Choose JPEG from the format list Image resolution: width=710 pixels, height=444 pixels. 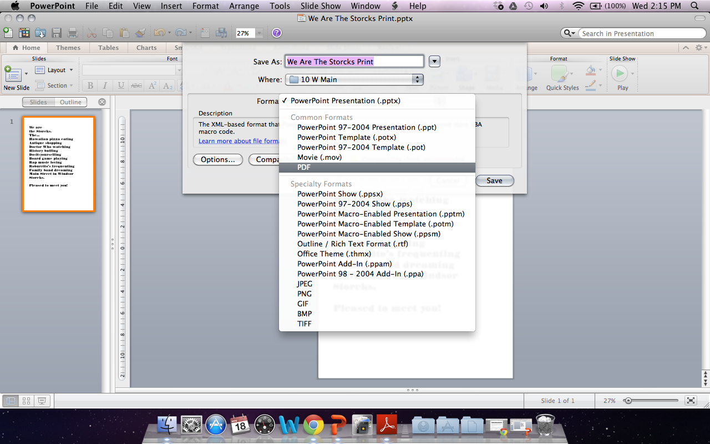coord(377,284)
